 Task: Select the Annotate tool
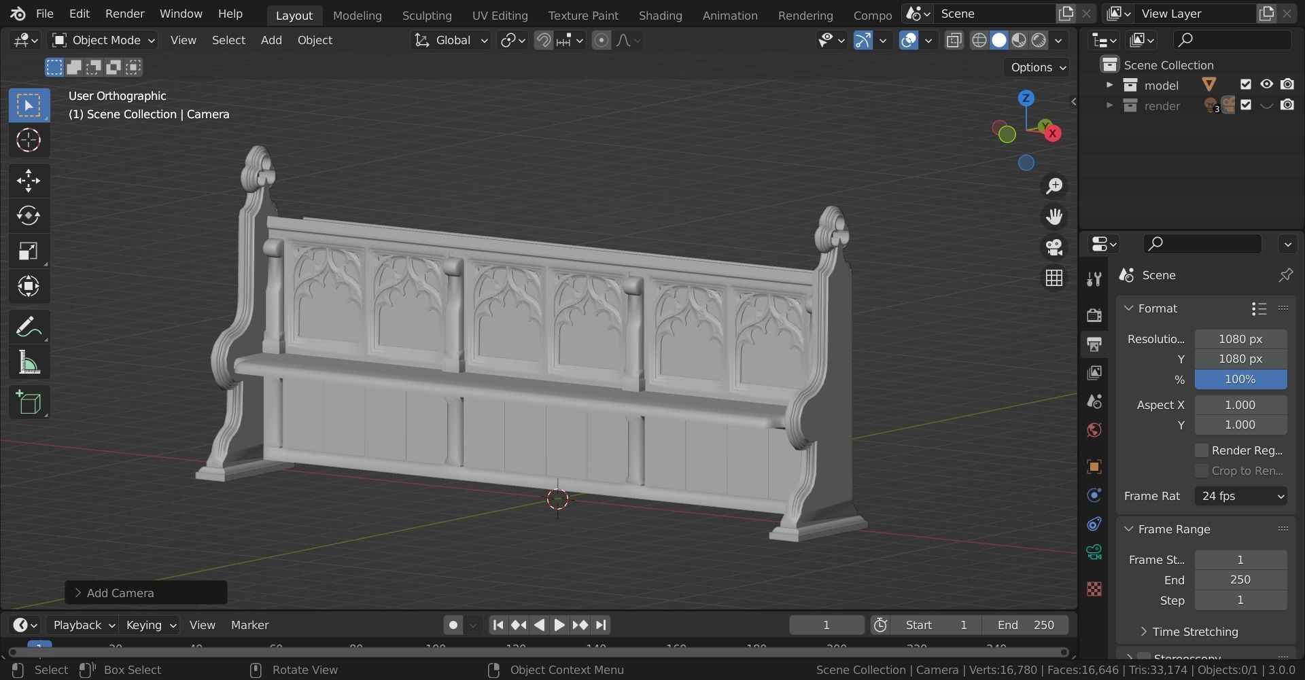[29, 327]
